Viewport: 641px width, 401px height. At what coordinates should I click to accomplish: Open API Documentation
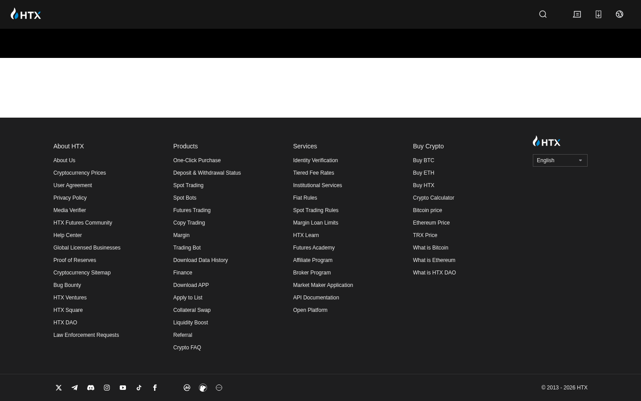[x=316, y=298]
